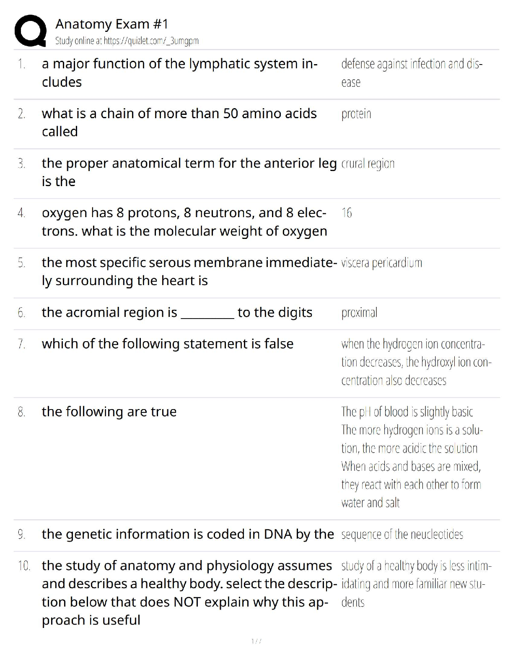
Task: Click the Anatomy Exam #1 title
Action: [111, 24]
